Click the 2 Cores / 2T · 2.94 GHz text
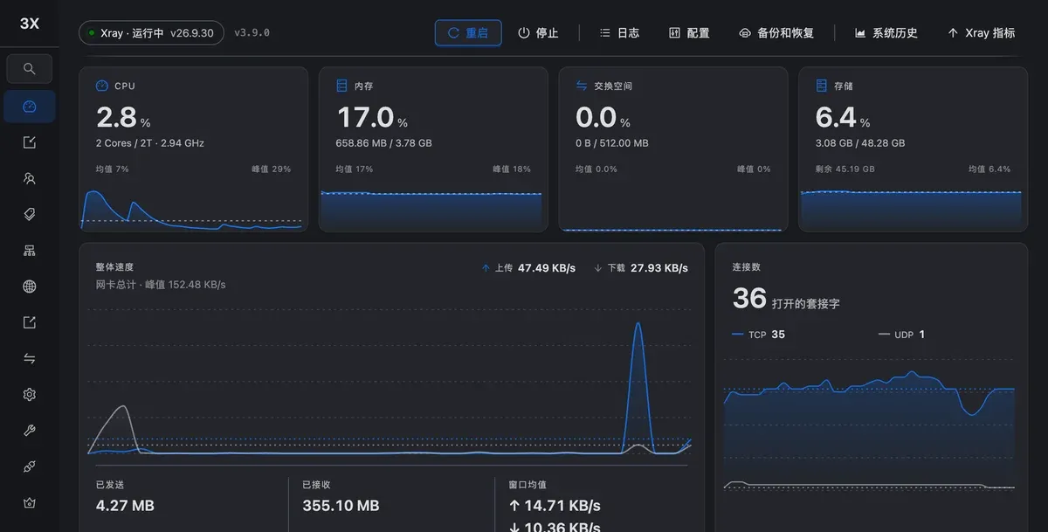 pos(150,143)
